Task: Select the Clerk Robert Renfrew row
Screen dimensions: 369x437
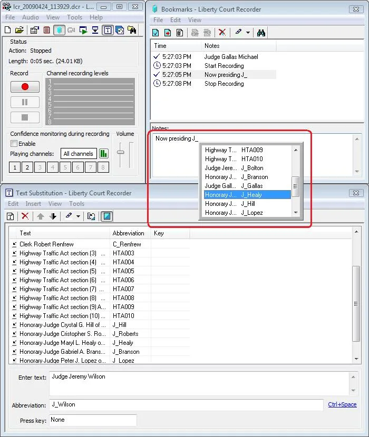Action: pyautogui.click(x=101, y=244)
